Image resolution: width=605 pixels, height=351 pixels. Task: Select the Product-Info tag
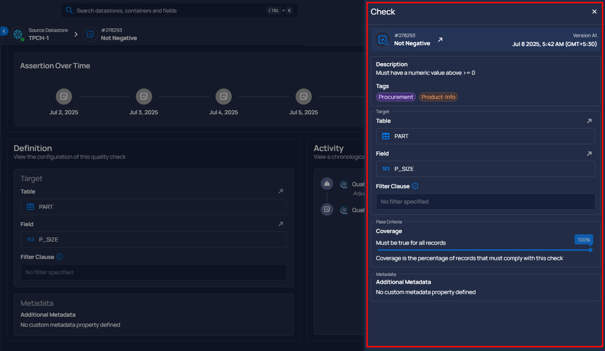(438, 97)
